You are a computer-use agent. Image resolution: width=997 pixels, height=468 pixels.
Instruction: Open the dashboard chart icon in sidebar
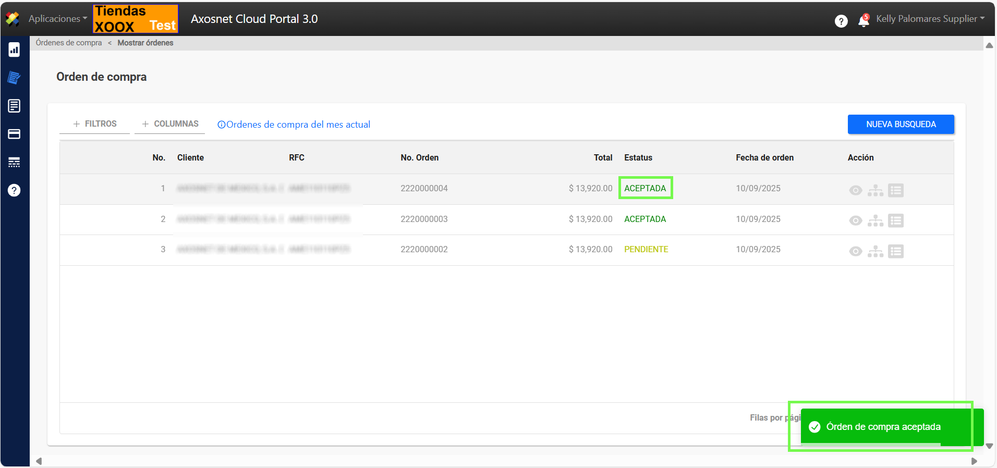coord(14,50)
